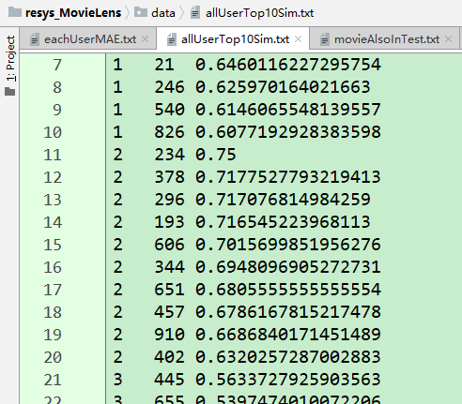
Task: Click the value 0.694809690527273​1
Action: 288,267
